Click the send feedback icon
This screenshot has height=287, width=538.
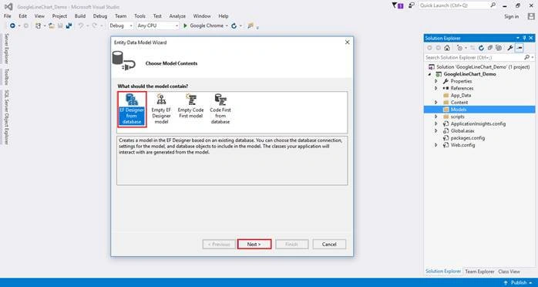[412, 5]
